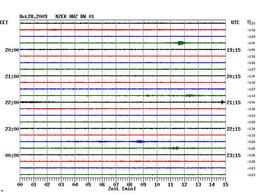This screenshot has height=195, width=257.
Task: Click the green seismic burst near minute 11.7 in the top block
Action: [x=181, y=43]
